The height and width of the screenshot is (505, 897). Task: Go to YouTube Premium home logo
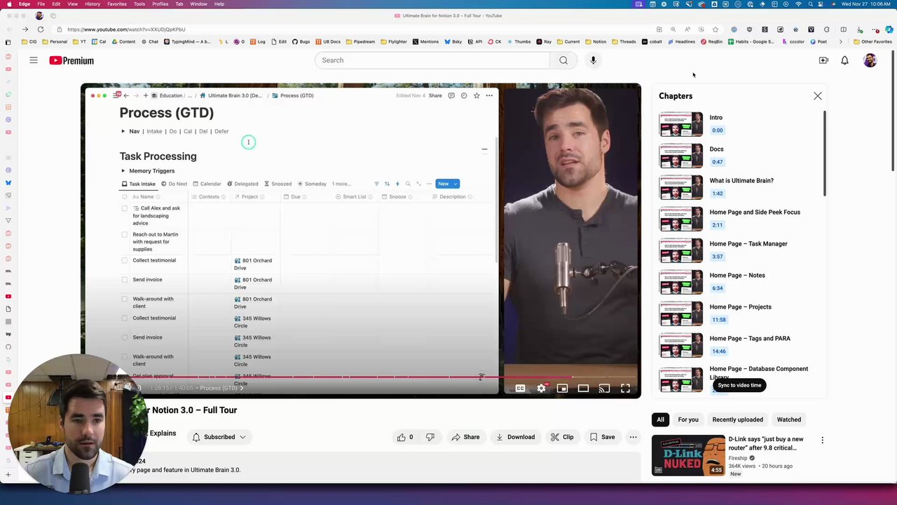[71, 60]
